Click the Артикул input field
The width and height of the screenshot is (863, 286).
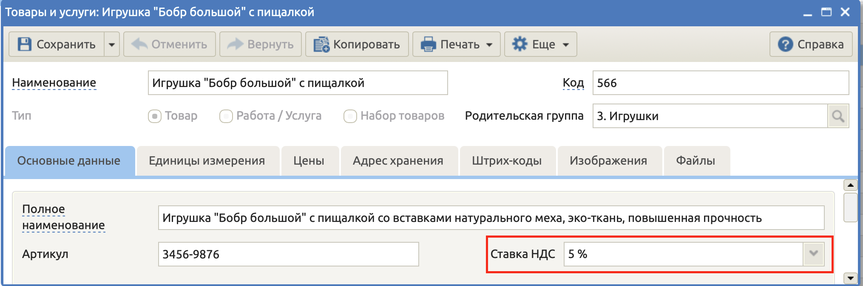click(288, 254)
